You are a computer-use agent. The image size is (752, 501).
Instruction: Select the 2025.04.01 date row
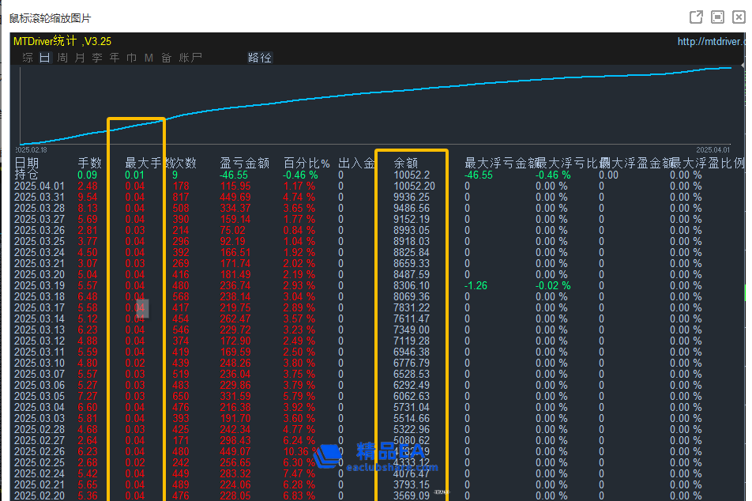(39, 186)
